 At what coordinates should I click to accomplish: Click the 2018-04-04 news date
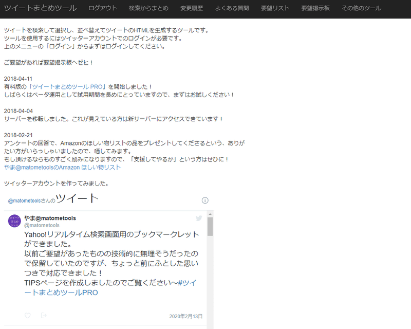coord(18,111)
